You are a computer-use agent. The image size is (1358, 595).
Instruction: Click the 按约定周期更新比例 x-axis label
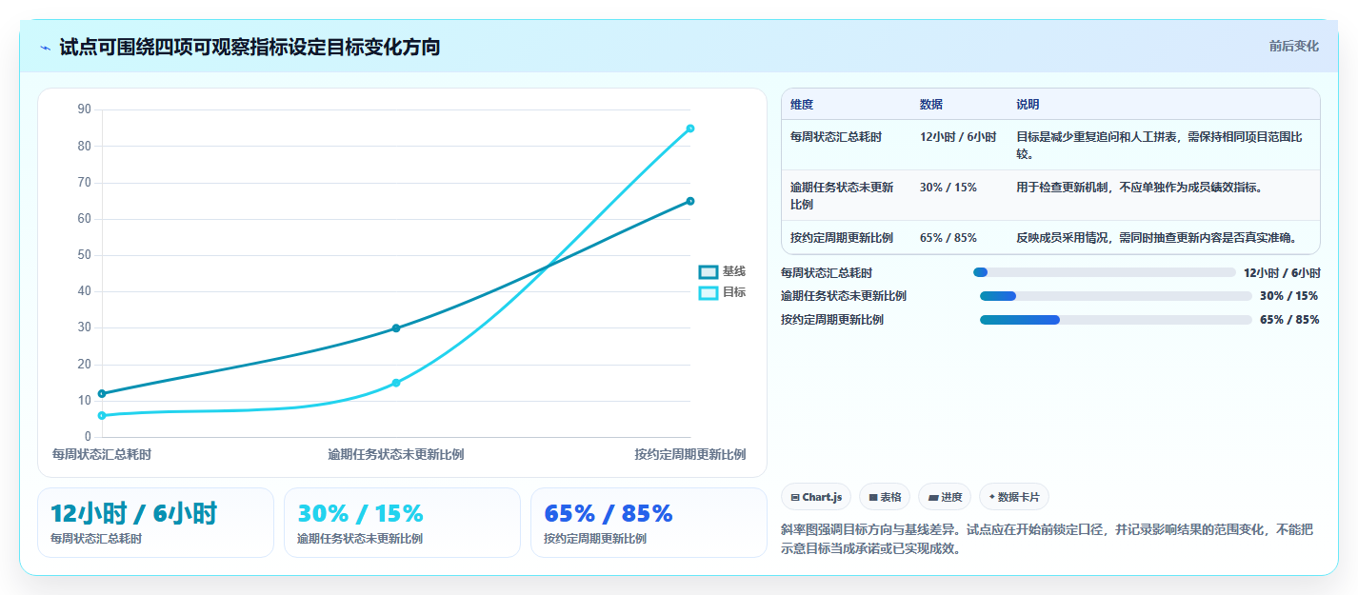pyautogui.click(x=690, y=454)
